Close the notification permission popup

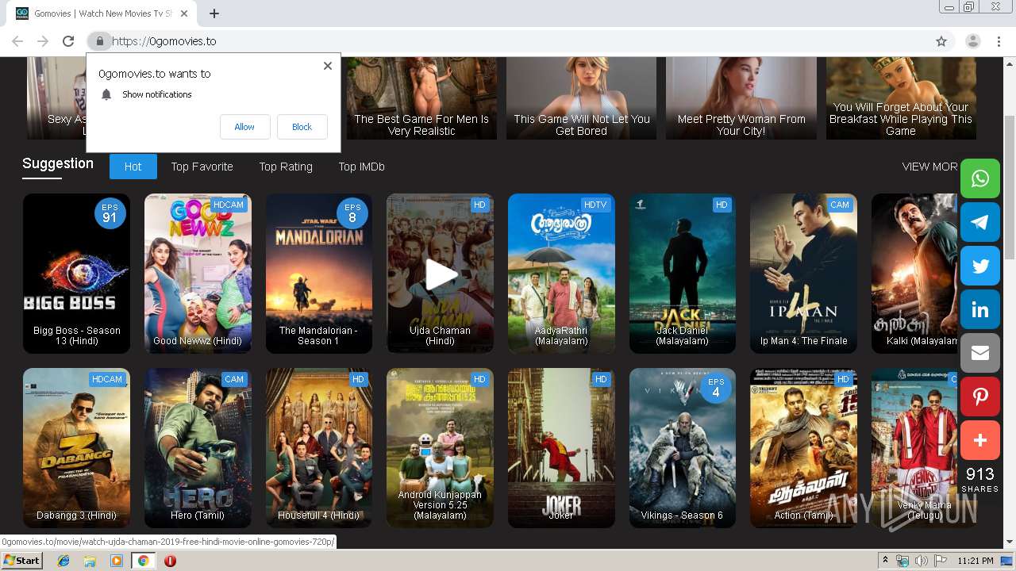[328, 66]
